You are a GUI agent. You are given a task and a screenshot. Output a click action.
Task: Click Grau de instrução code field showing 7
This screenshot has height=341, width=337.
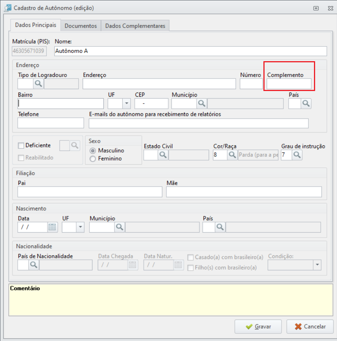(286, 155)
